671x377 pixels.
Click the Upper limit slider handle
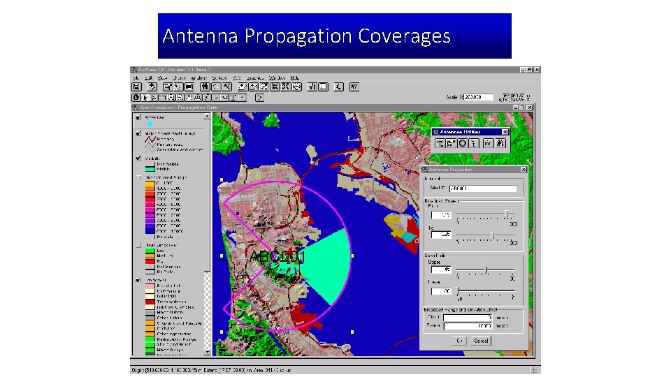coord(486,269)
